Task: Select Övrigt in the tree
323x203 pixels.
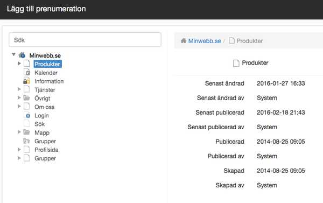Action: tap(42, 99)
